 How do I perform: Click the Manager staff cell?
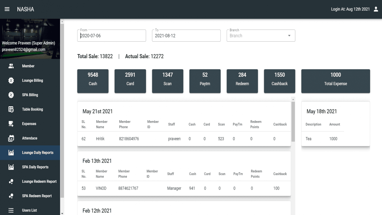click(x=174, y=188)
